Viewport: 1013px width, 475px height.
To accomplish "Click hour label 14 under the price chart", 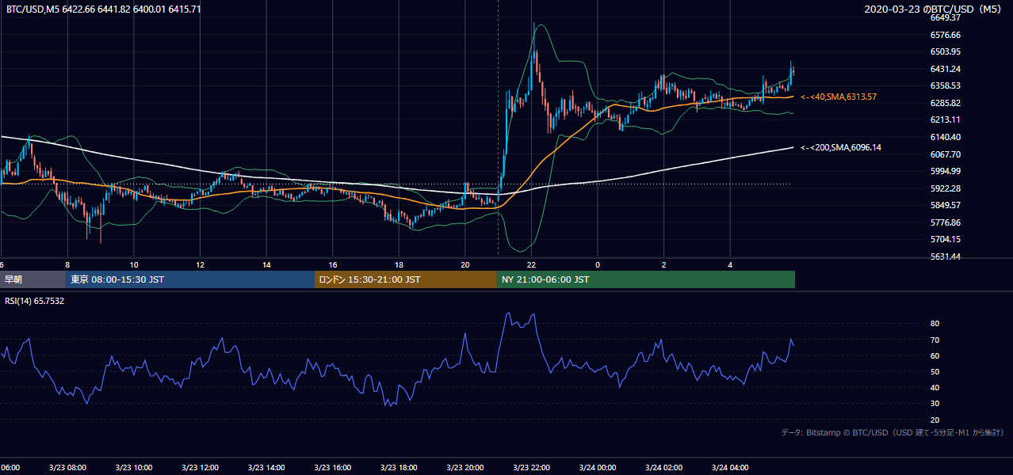I will pyautogui.click(x=266, y=264).
